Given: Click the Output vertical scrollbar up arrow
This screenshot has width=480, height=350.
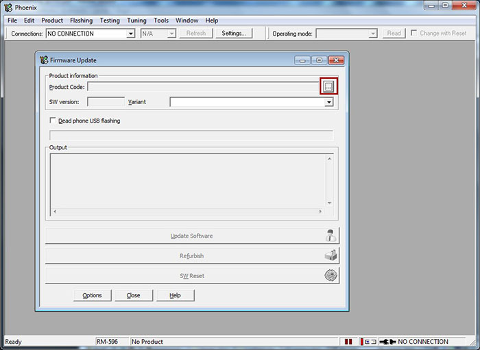Looking at the screenshot, I should click(329, 159).
